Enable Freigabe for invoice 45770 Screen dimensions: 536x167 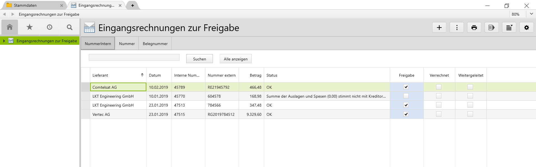406,96
